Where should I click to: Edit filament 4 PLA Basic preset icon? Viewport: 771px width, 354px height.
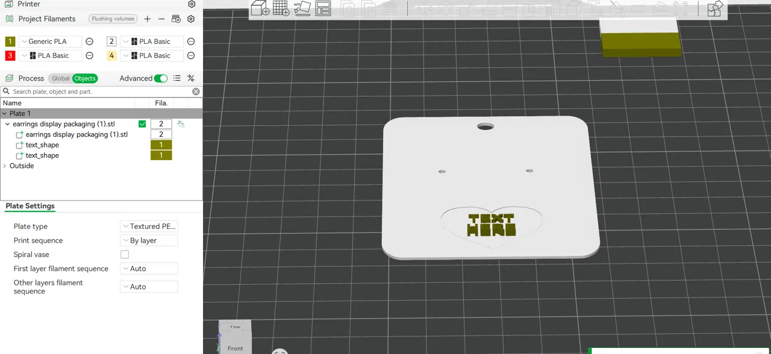(191, 55)
